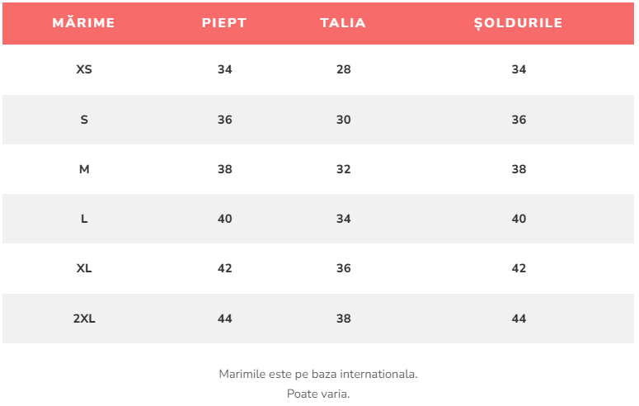Click the chest value 38 for M
639x406 pixels.
coord(225,169)
